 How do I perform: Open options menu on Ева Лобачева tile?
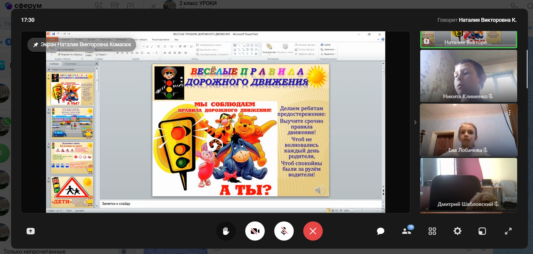pos(510,113)
